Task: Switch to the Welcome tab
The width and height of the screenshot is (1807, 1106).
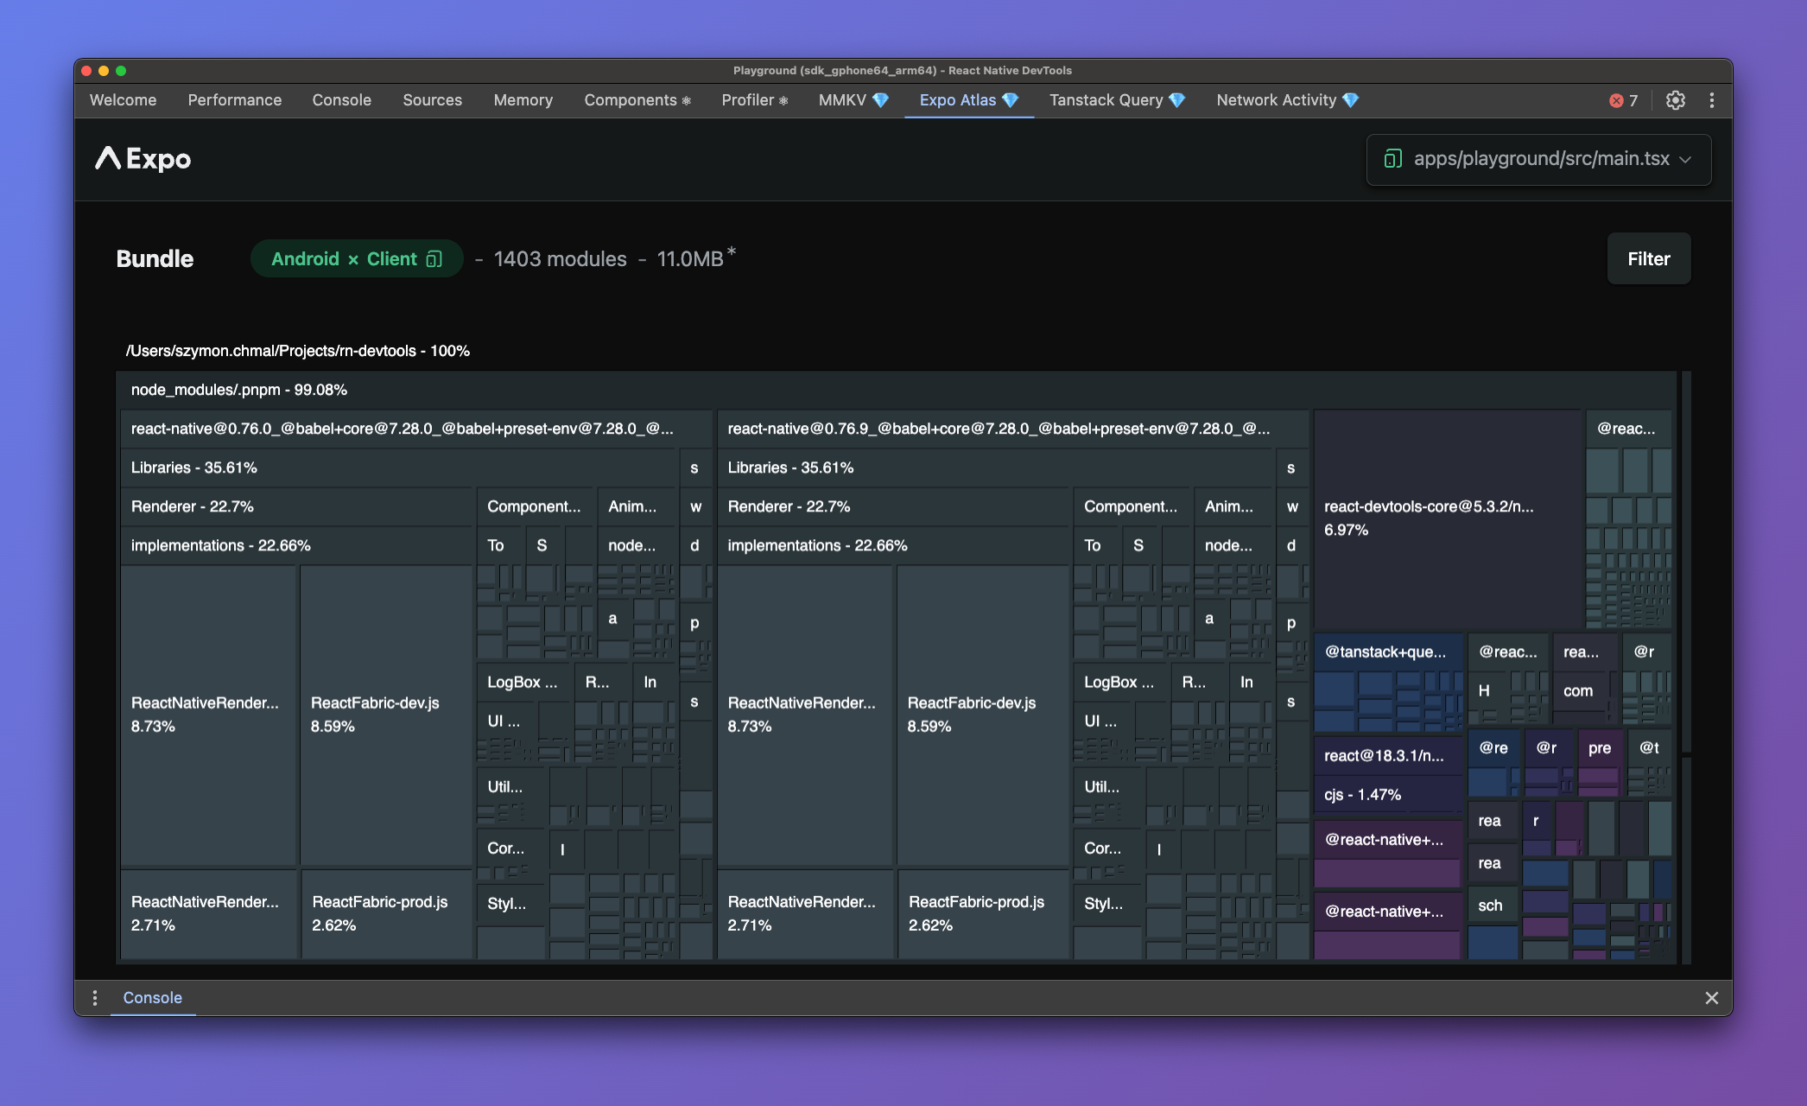Action: [x=123, y=100]
